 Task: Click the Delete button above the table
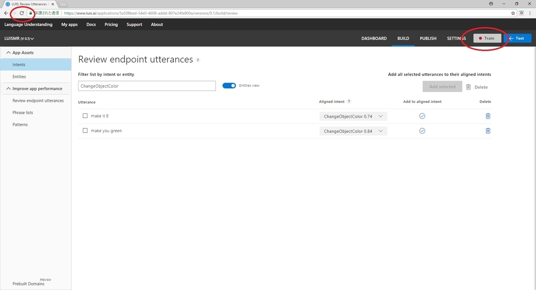click(x=477, y=87)
